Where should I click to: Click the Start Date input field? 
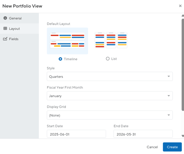pyautogui.click(x=76, y=134)
